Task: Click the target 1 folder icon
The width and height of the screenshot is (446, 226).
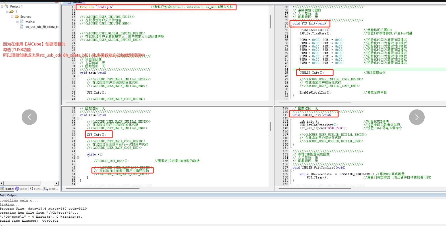Action: click(x=12, y=12)
